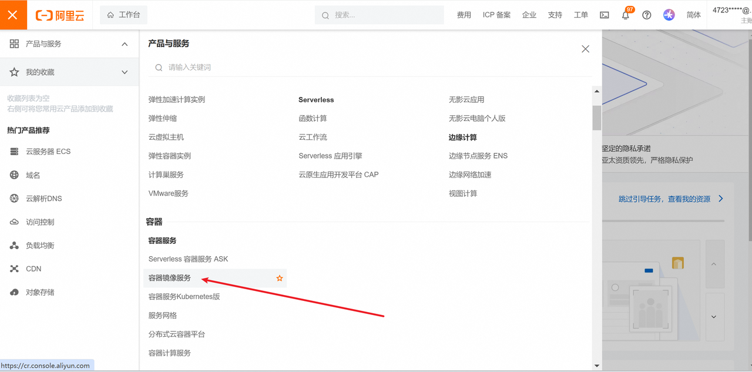Screen dimensions: 752x372
Task: Click the product panel scrollbar thumb
Action: click(597, 118)
